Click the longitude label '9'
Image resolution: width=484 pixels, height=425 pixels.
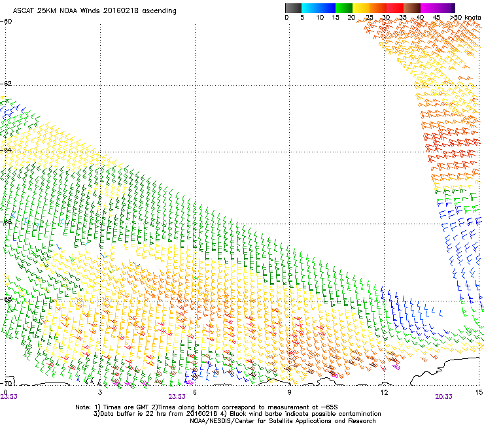pyautogui.click(x=289, y=392)
